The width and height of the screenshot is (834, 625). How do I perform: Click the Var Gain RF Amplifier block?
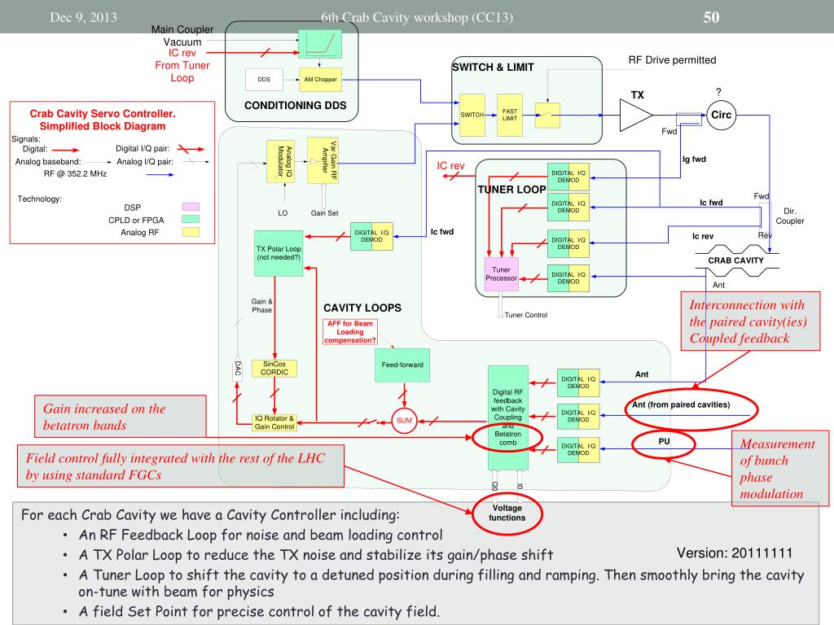(323, 160)
